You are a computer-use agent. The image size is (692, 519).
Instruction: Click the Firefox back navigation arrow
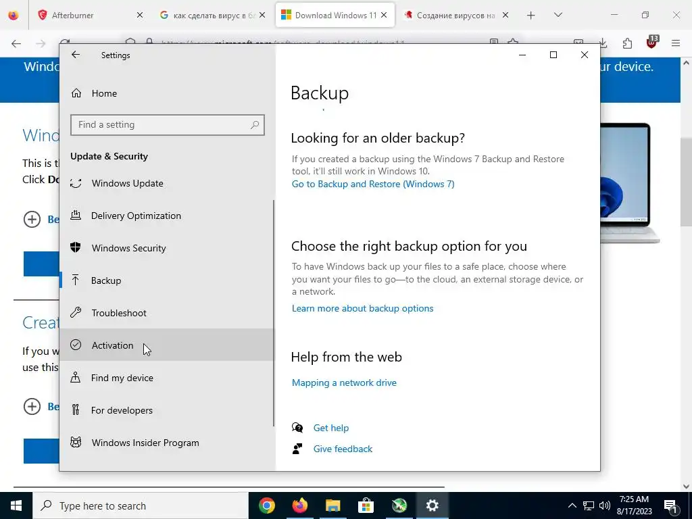coord(16,43)
